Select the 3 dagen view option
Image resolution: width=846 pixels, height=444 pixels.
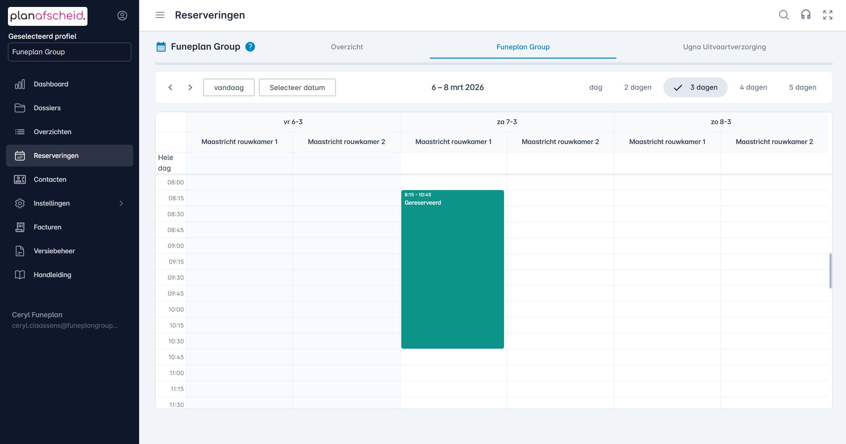[695, 87]
